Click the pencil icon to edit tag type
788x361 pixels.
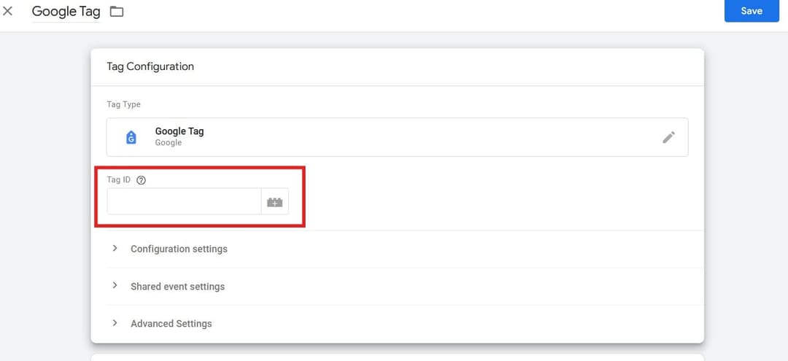pyautogui.click(x=668, y=137)
